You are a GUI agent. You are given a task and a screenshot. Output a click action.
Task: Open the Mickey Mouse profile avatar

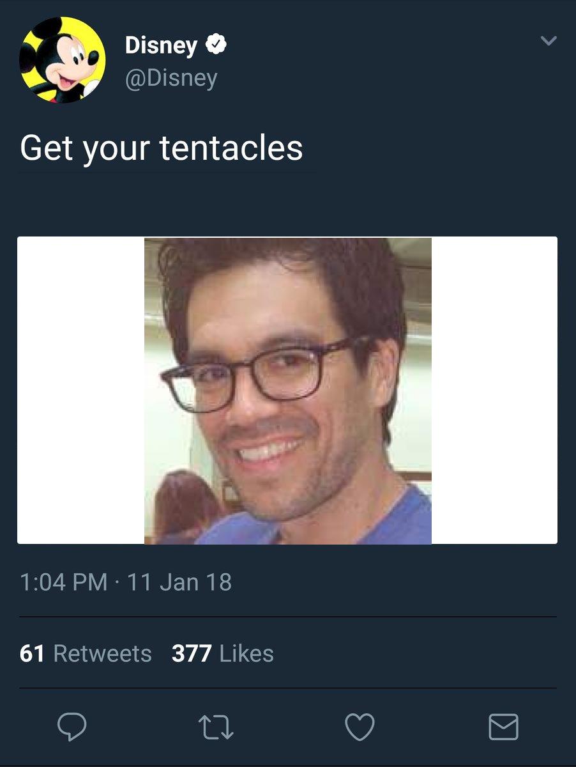pos(63,59)
